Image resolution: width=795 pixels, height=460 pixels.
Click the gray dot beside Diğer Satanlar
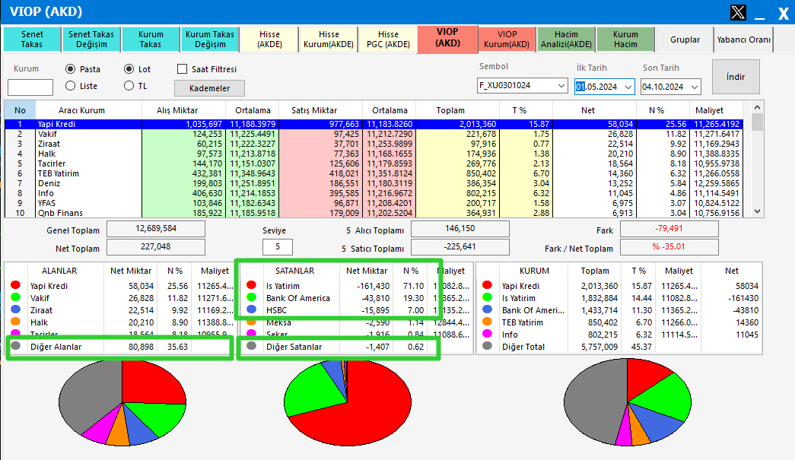252,346
